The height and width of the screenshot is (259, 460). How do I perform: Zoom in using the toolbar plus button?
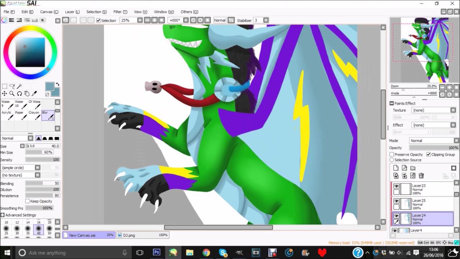(155, 20)
